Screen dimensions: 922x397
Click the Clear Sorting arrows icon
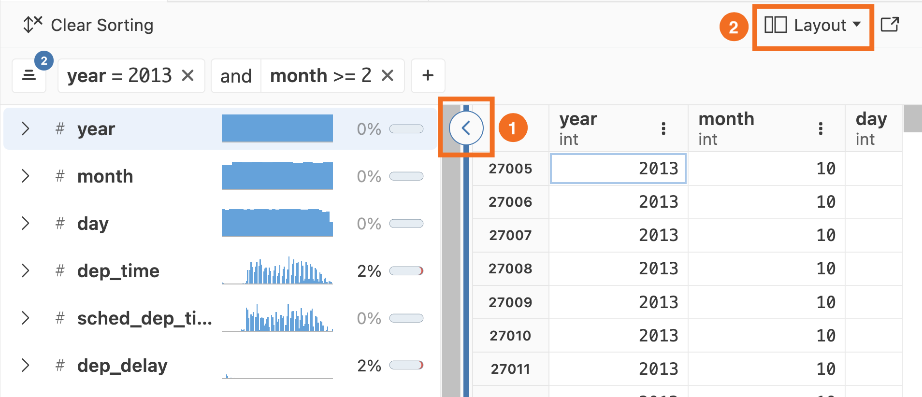click(x=32, y=24)
